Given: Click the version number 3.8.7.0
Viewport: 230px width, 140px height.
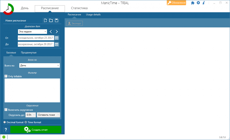Looking at the screenshot, I should [x=222, y=137].
